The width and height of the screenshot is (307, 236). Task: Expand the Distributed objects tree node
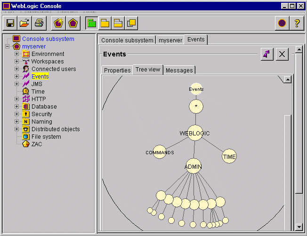pyautogui.click(x=16, y=129)
